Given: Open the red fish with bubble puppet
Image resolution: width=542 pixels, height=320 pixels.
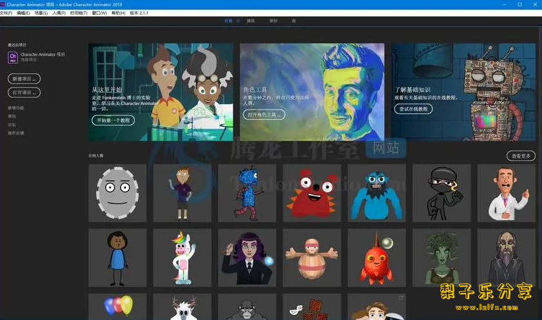Looking at the screenshot, I should (377, 258).
